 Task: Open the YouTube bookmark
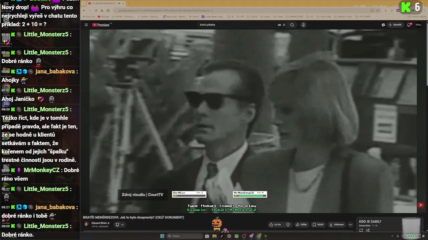[x=103, y=16]
